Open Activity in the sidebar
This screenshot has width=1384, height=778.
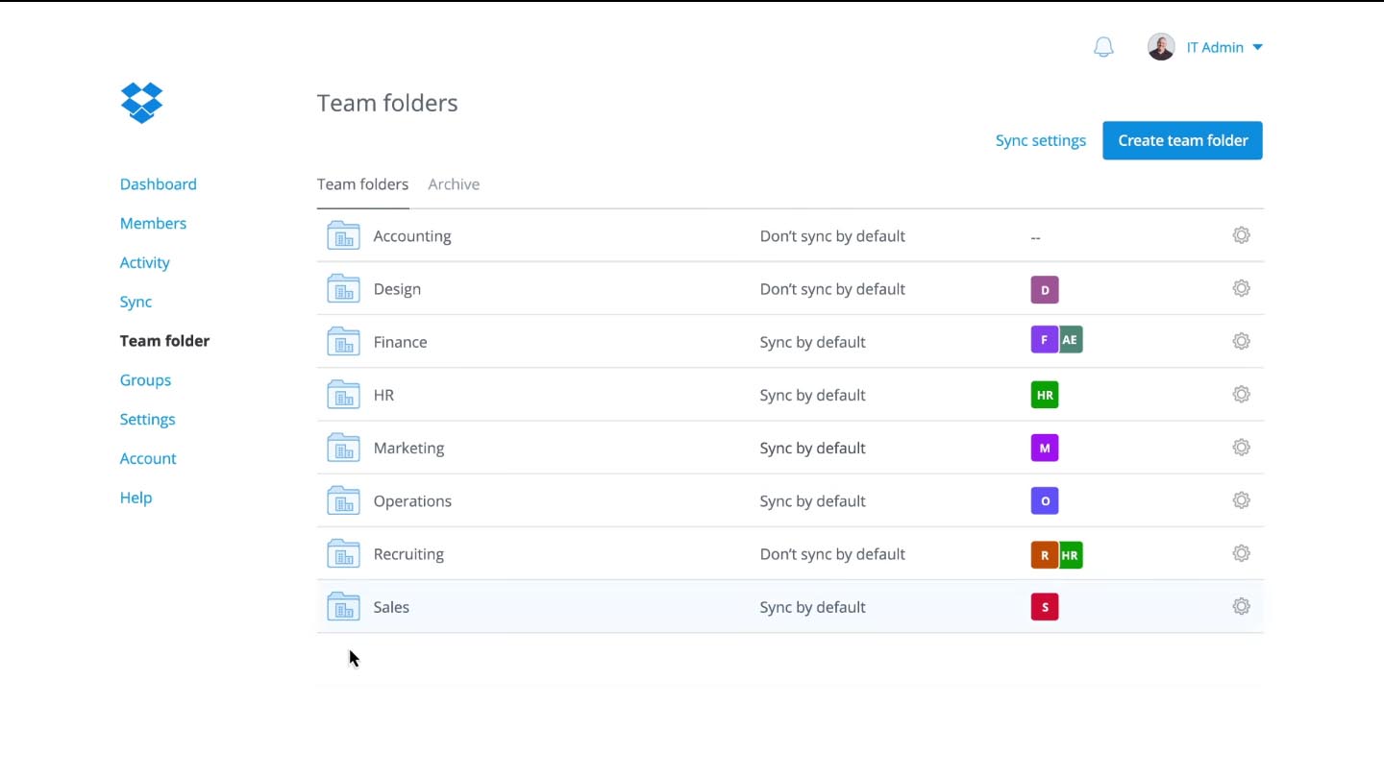(144, 263)
